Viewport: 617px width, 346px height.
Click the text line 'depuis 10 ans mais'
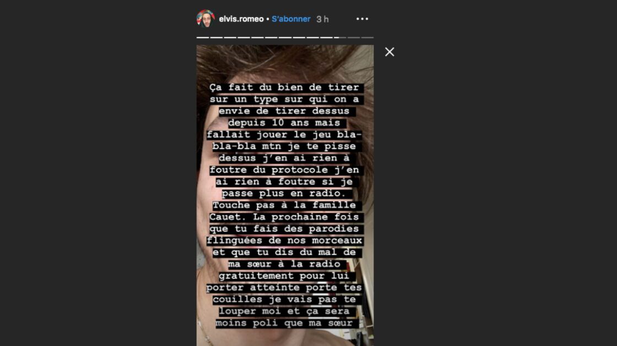(284, 123)
